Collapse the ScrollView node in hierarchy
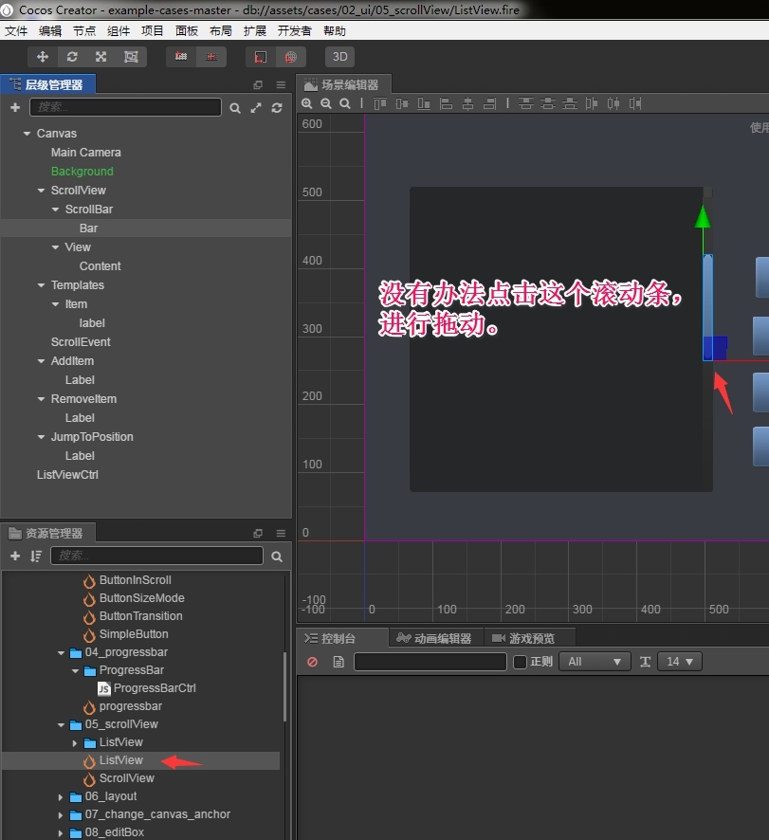This screenshot has width=769, height=840. tap(41, 191)
